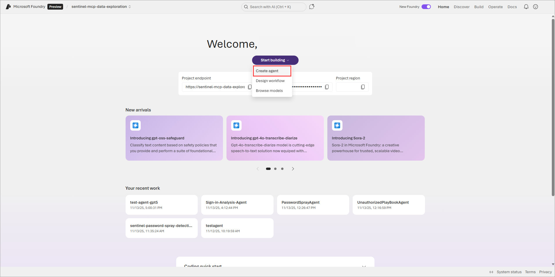This screenshot has height=277, width=555.
Task: Open System status link
Action: 509,272
